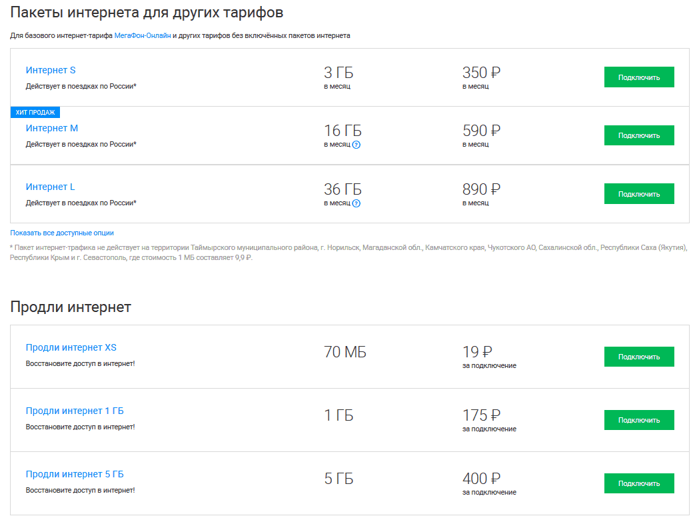Activate the Интернет L plan for 890 ₽

pos(638,194)
